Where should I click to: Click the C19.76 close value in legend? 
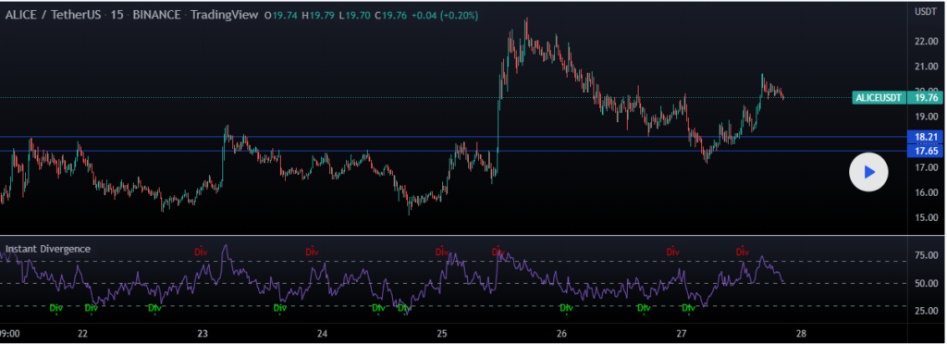(x=391, y=17)
